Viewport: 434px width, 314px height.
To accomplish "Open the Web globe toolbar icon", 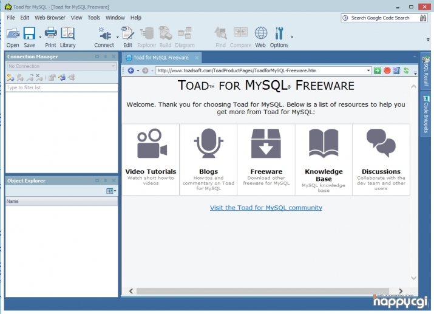I will pos(261,33).
